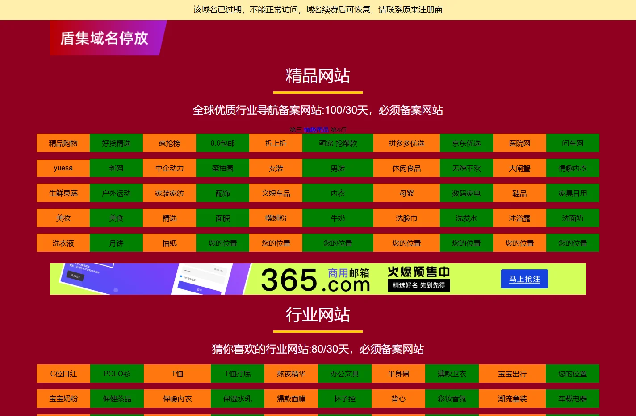The width and height of the screenshot is (636, 416).
Task: Open the 熬夜精华 tile
Action: tap(291, 374)
